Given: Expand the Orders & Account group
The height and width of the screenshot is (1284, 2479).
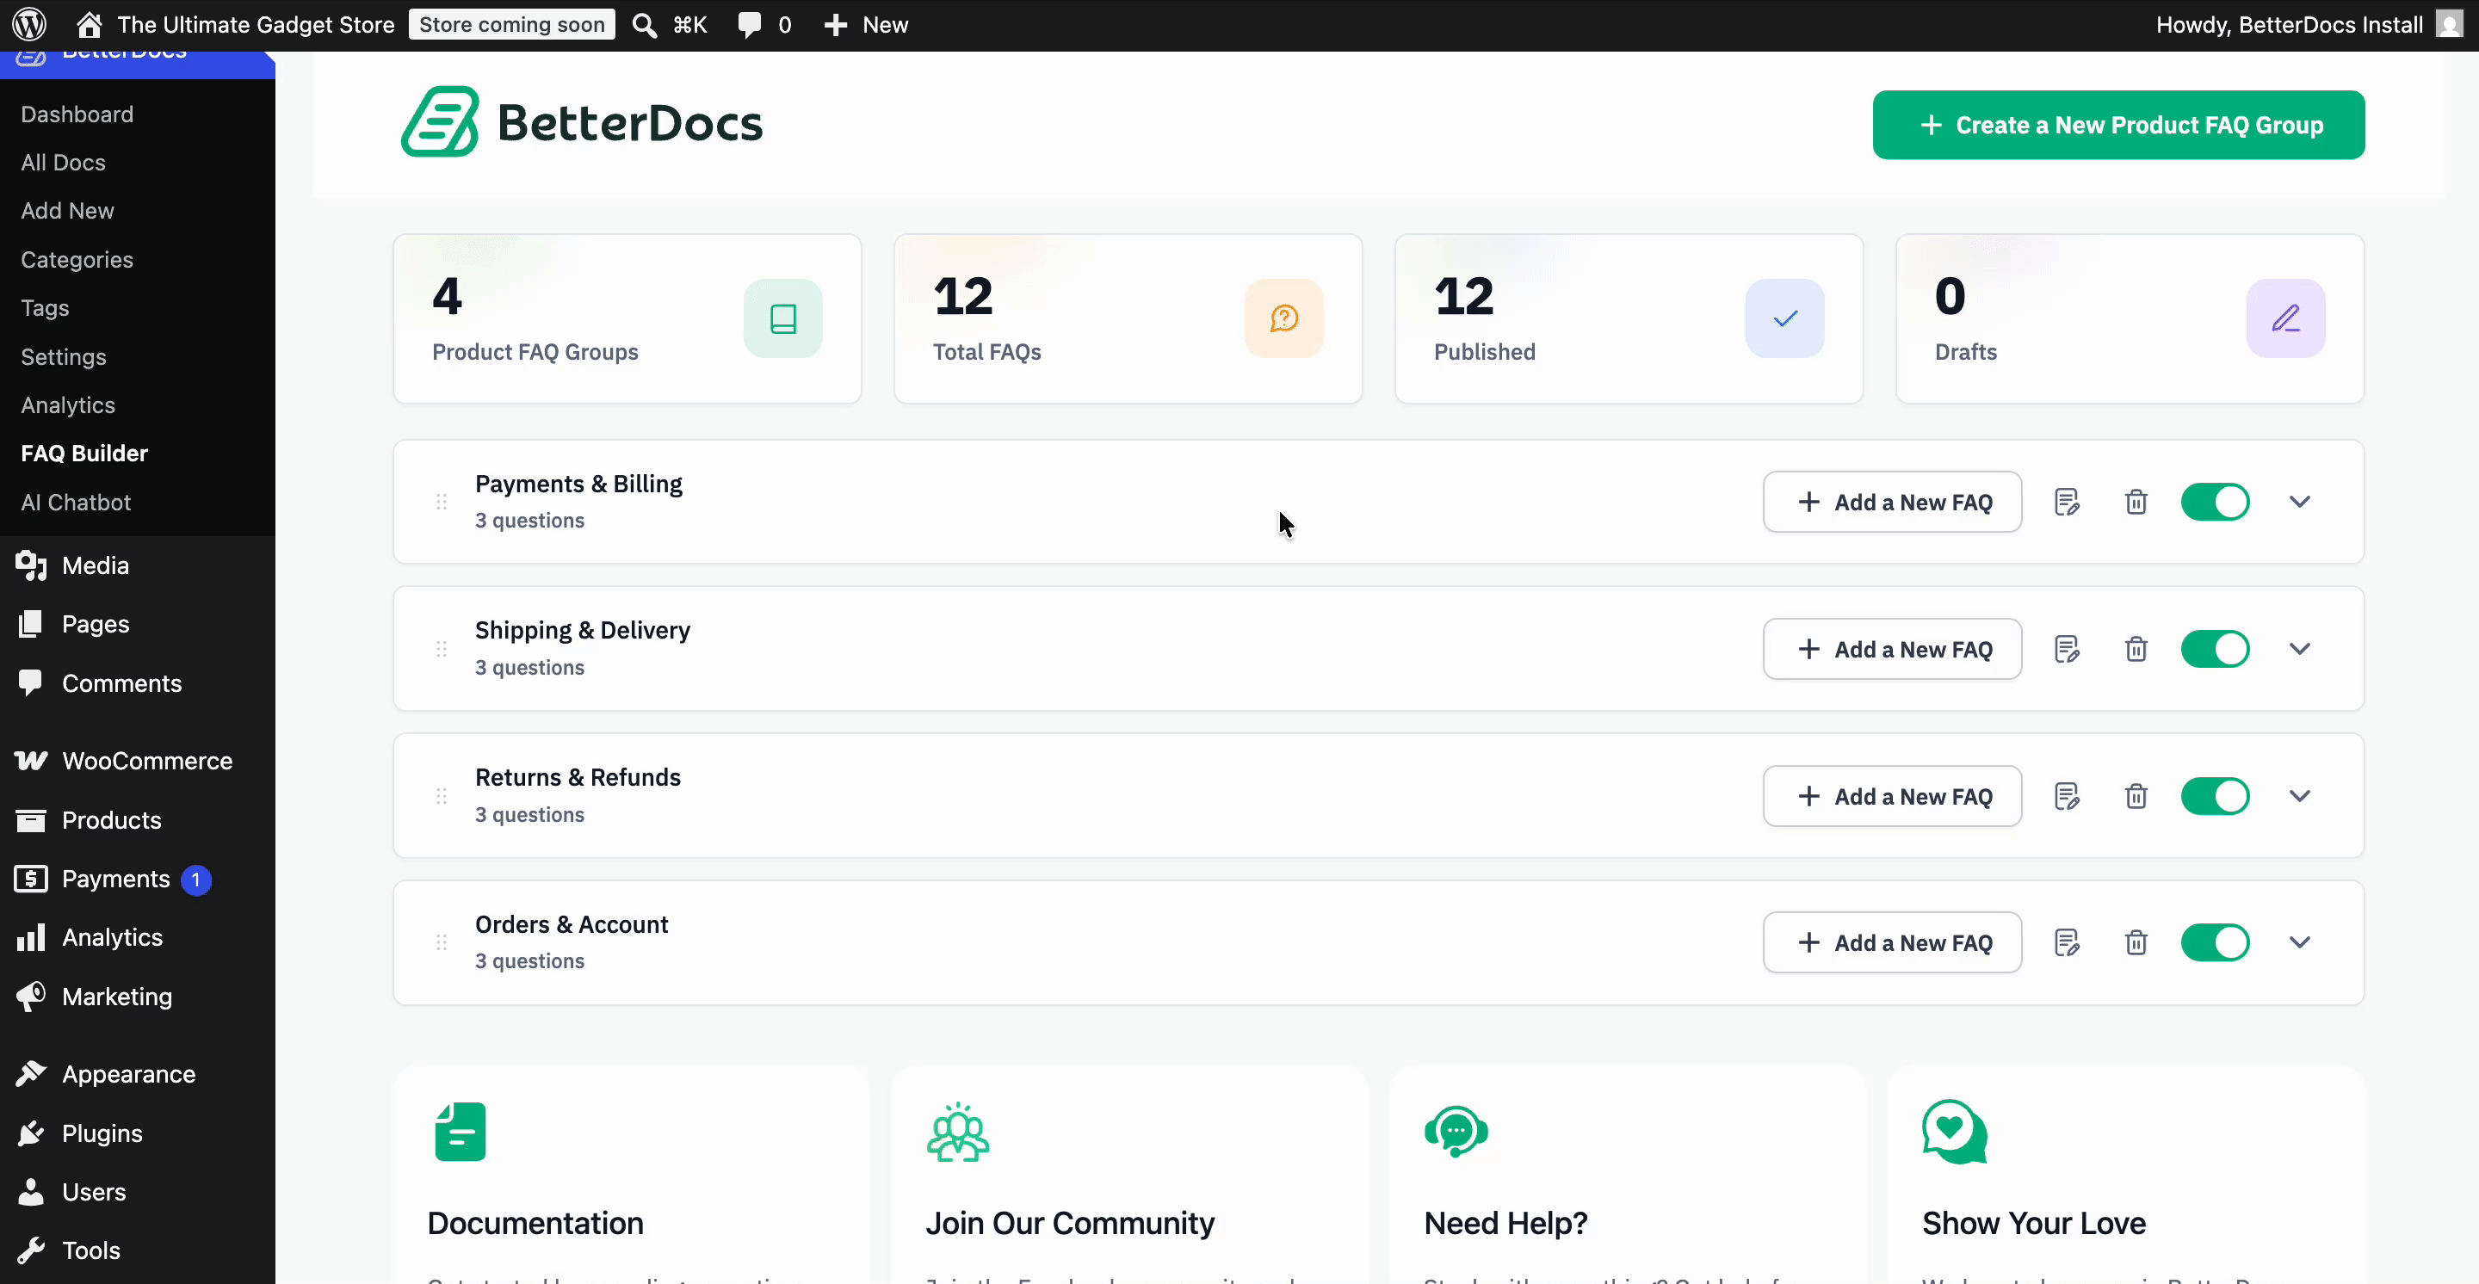Looking at the screenshot, I should (2300, 942).
